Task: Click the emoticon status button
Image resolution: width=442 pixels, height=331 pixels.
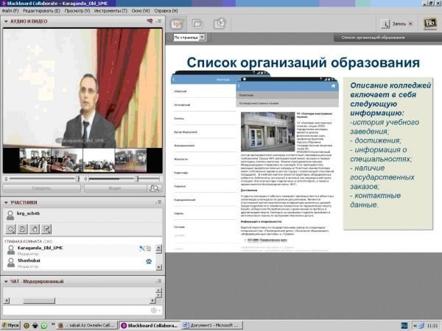Action: 10,229
